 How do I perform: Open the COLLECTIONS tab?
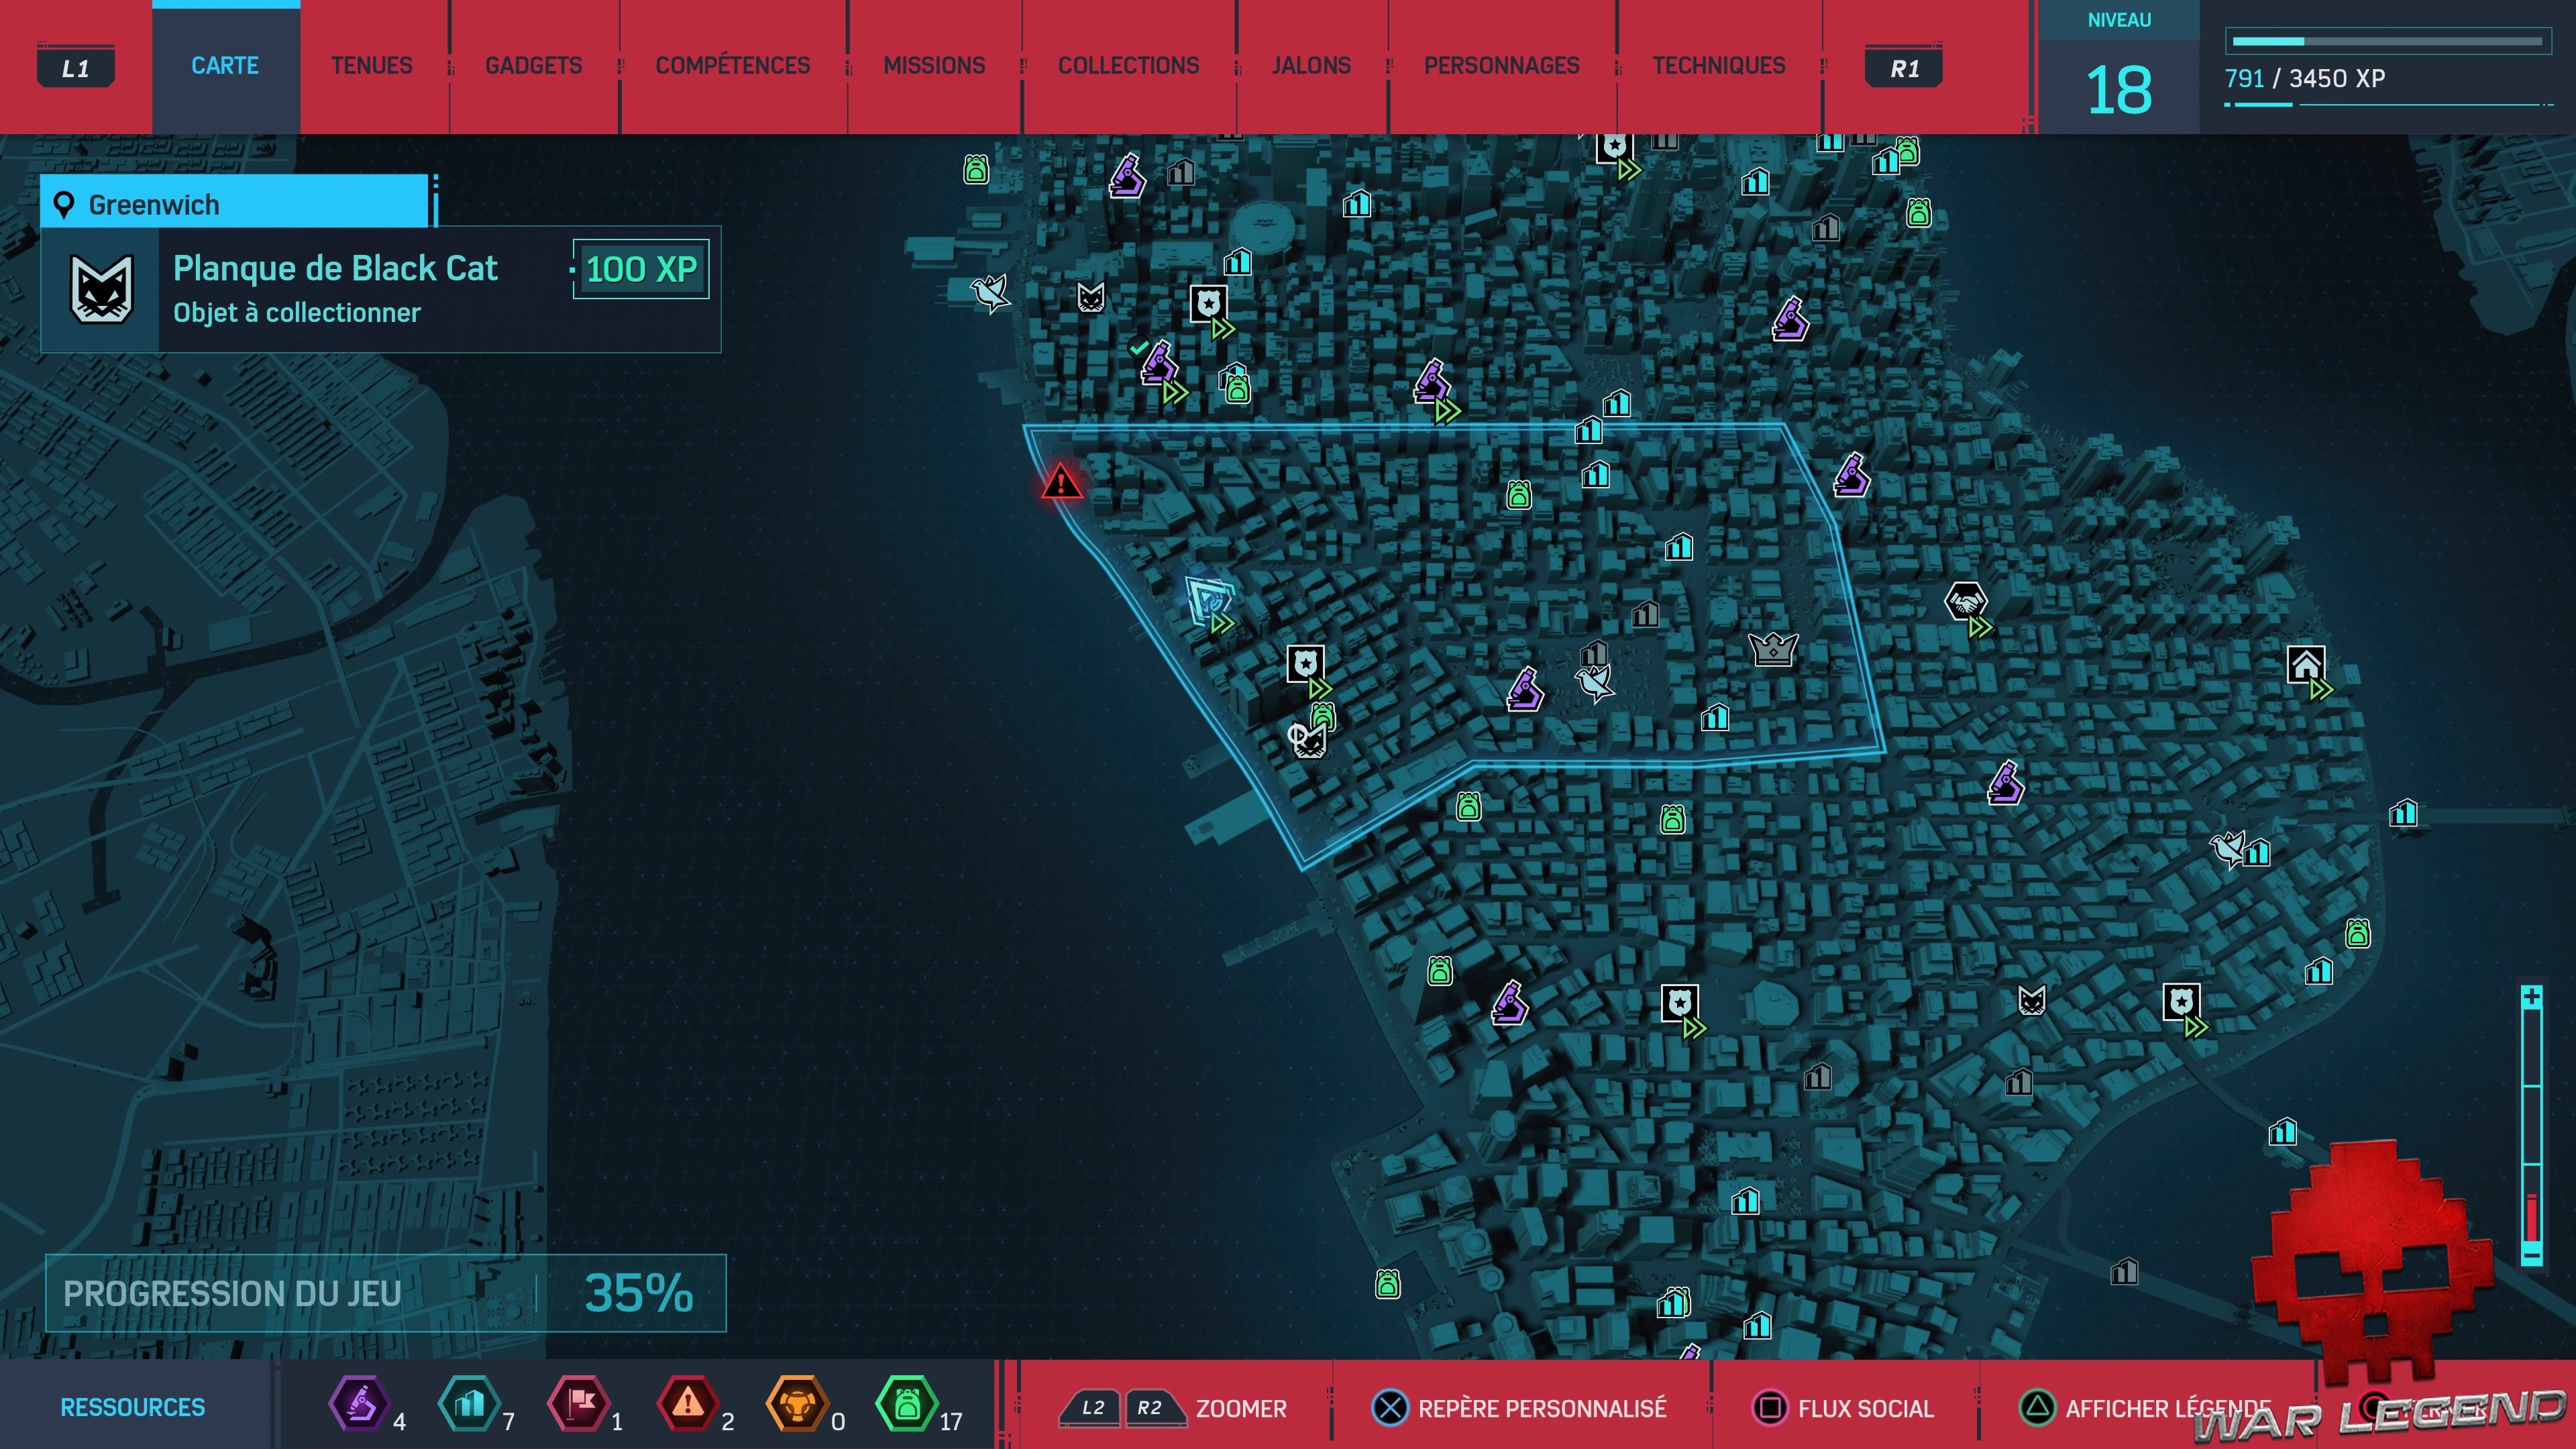click(1128, 66)
